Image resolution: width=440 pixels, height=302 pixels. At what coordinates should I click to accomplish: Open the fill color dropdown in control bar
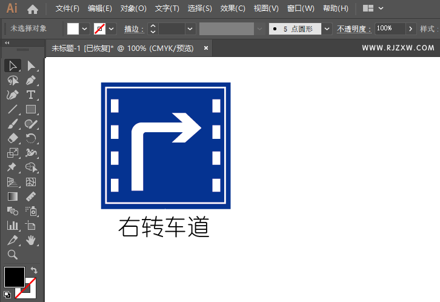click(84, 29)
